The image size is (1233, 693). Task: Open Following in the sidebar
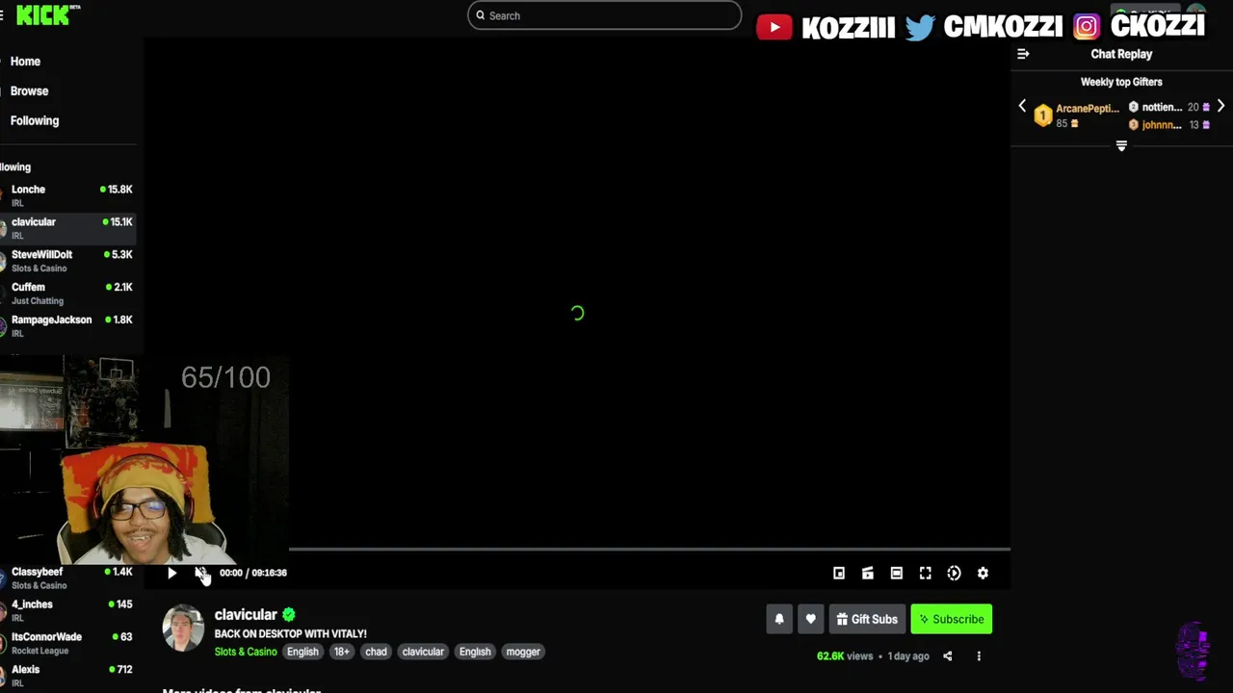35,121
